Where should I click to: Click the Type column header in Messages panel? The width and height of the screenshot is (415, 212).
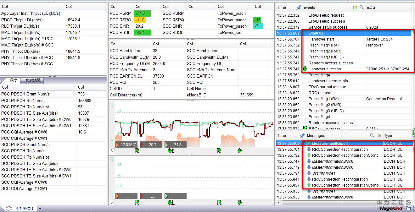(x=398, y=136)
